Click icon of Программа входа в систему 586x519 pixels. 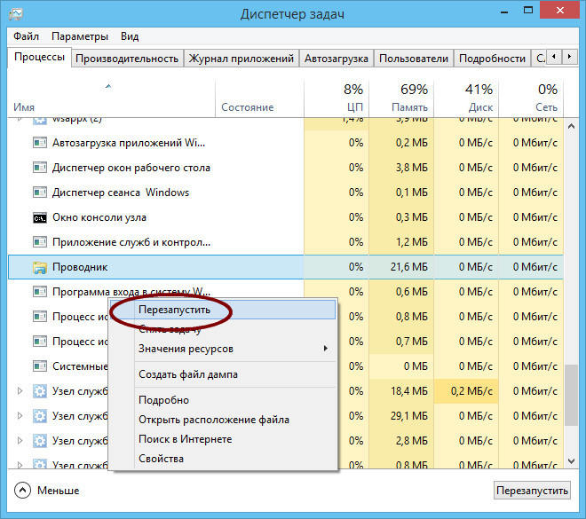40,292
